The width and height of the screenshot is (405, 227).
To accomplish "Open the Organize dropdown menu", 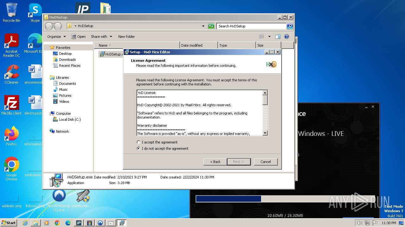I will click(57, 37).
